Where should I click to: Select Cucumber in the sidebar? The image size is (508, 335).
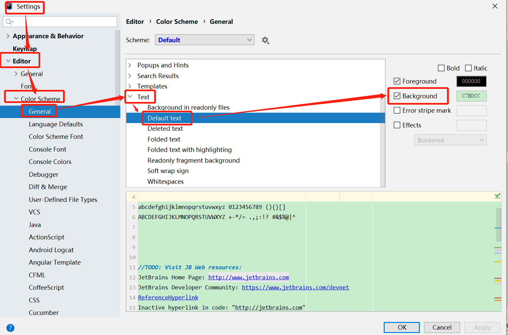point(44,313)
